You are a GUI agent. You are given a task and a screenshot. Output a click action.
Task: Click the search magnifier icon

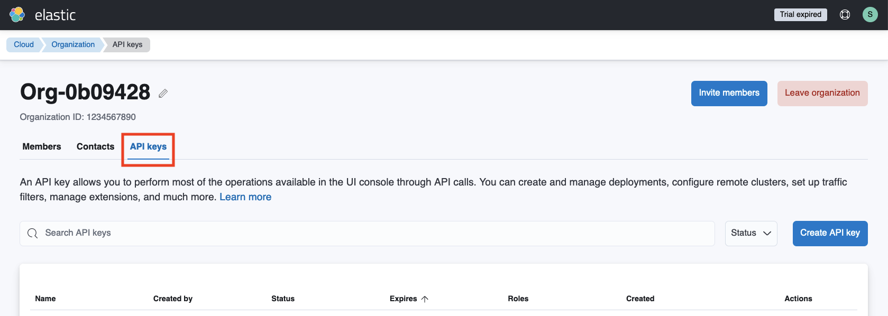point(33,233)
